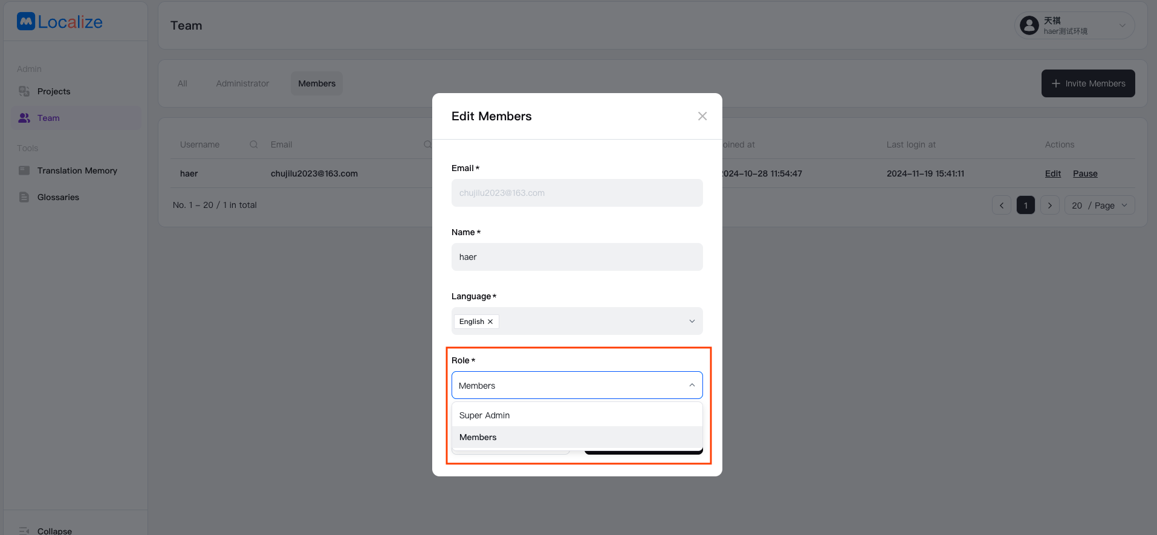Viewport: 1157px width, 535px height.
Task: Expand the Language dropdown
Action: pyautogui.click(x=692, y=321)
